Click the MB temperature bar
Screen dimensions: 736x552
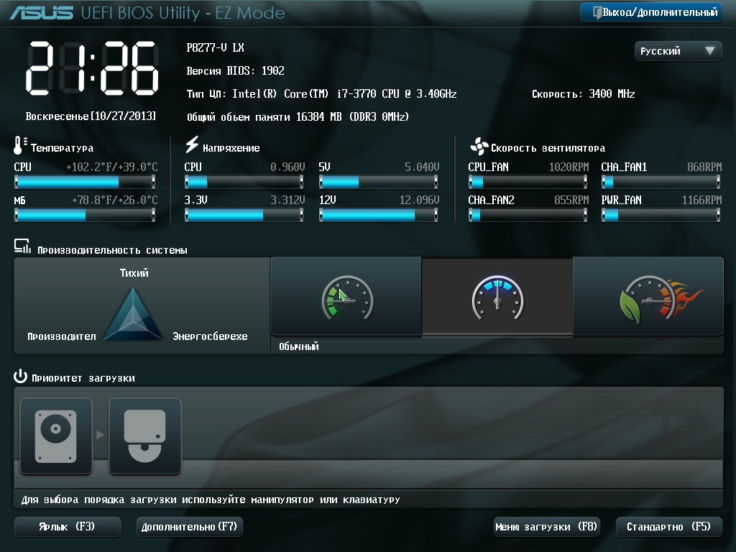tap(85, 215)
